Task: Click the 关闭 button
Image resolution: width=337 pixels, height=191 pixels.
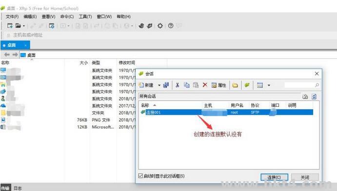Action: [305, 177]
